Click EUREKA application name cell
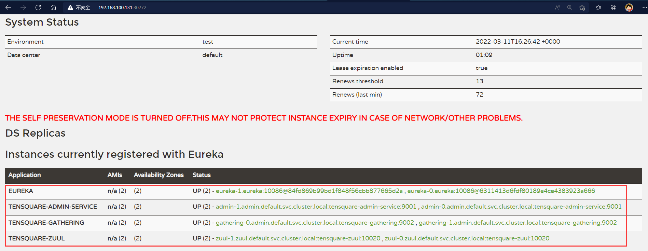648x251 pixels. pyautogui.click(x=21, y=191)
